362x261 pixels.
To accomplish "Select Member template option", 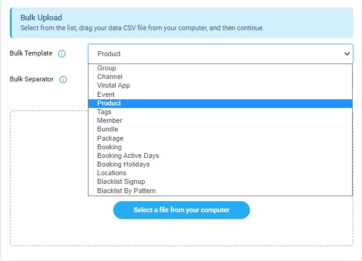I will (220, 120).
